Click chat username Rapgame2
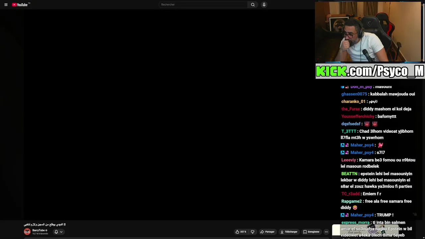 (351, 201)
